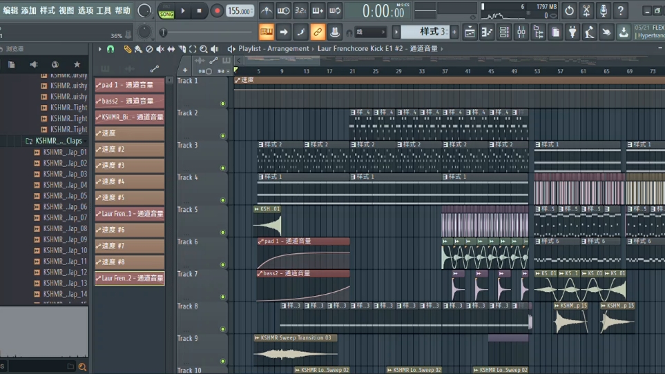Mute Track 5 using green LED
665x374 pixels.
click(222, 233)
